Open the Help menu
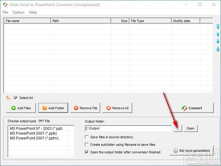Image resolution: width=221 pixels, height=166 pixels. click(x=33, y=12)
